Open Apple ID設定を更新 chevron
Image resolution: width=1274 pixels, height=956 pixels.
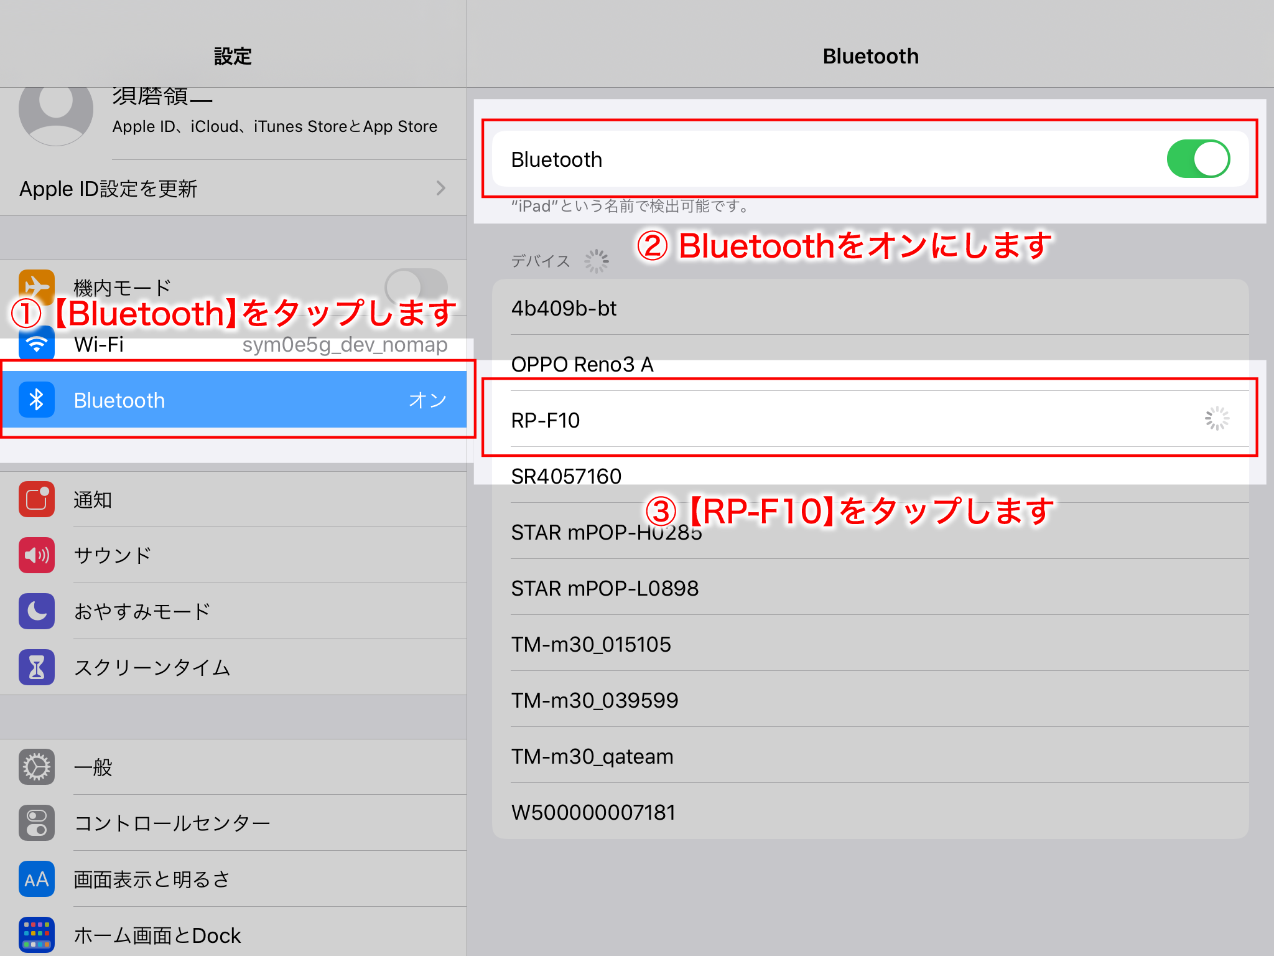[441, 188]
